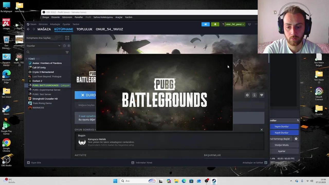The image size is (329, 185).
Task: Click Yayını Durdur in OBS
Action: (284, 126)
